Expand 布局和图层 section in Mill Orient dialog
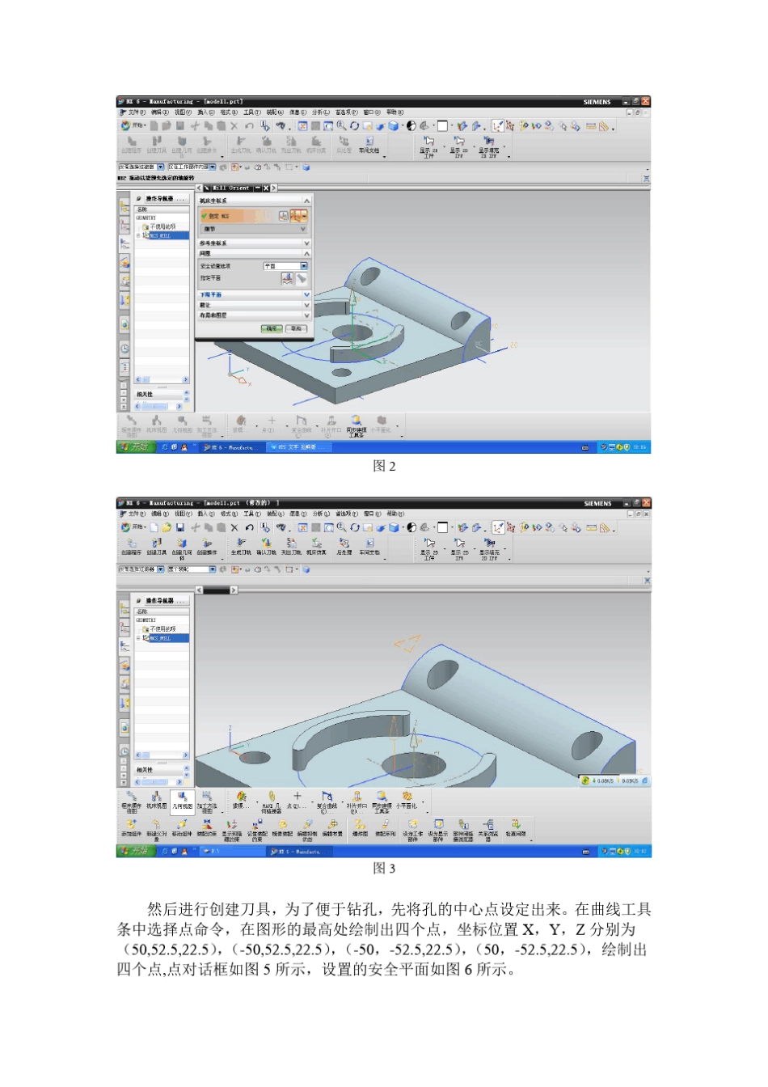 306,315
